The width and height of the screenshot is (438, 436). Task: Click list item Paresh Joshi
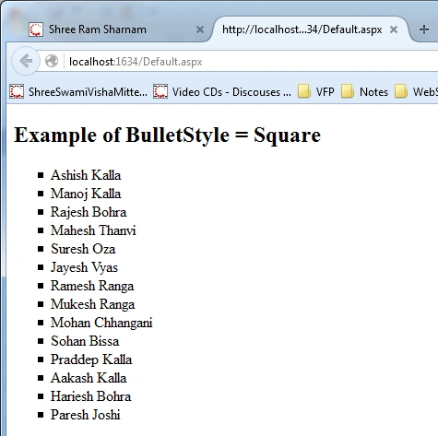pyautogui.click(x=86, y=415)
